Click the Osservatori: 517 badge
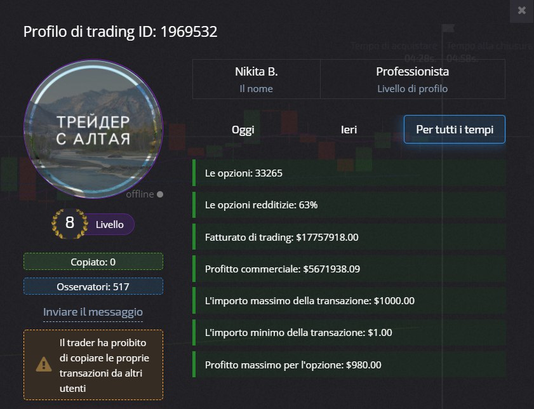 click(x=93, y=286)
